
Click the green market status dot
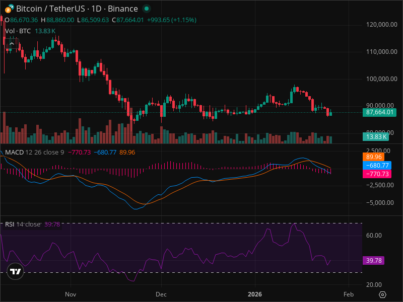click(x=147, y=9)
